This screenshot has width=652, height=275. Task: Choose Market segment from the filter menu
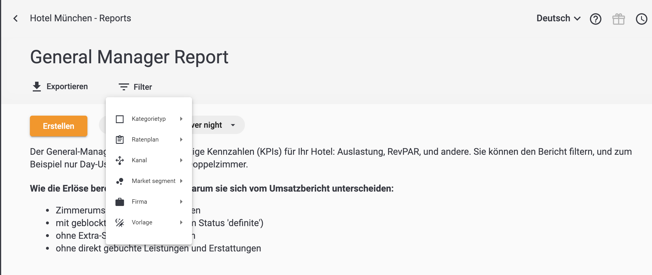154,181
